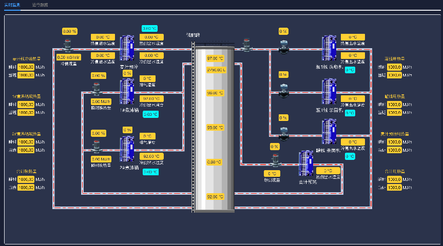This screenshot has height=246, width=443.
Task: Click the 罐线 杀菌机 heat exchanger icon
Action: click(329, 132)
